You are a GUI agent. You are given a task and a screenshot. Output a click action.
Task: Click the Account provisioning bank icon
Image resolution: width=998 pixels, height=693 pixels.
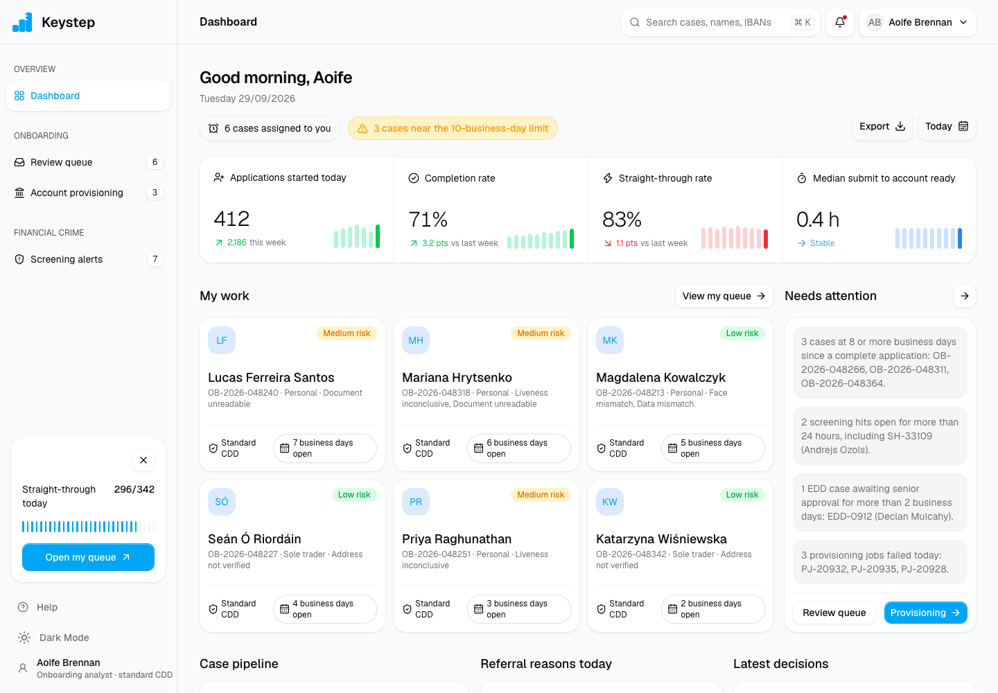(x=19, y=193)
